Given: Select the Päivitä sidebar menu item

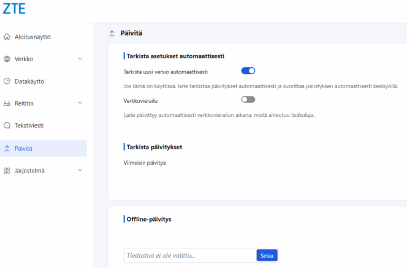Looking at the screenshot, I should pos(24,148).
